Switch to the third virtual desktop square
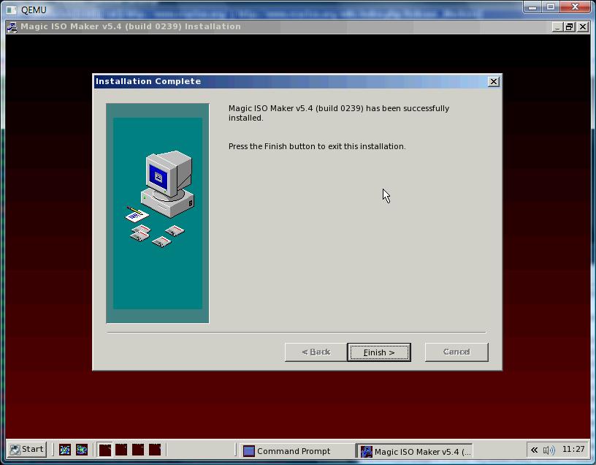Image resolution: width=596 pixels, height=465 pixels. (x=138, y=450)
